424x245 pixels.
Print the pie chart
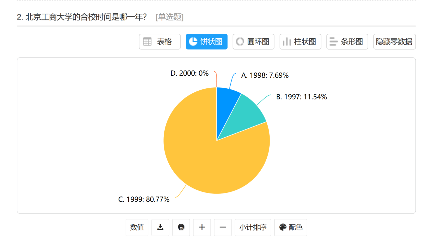181,227
